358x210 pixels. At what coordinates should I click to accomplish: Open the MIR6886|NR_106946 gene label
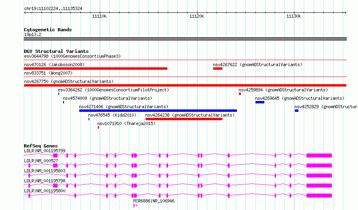coord(154,201)
